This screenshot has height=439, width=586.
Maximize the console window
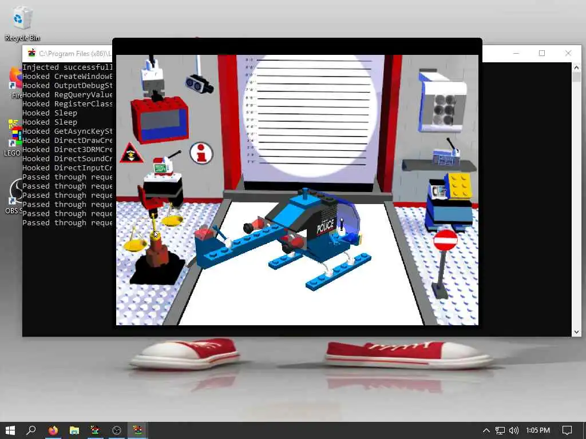coord(542,53)
